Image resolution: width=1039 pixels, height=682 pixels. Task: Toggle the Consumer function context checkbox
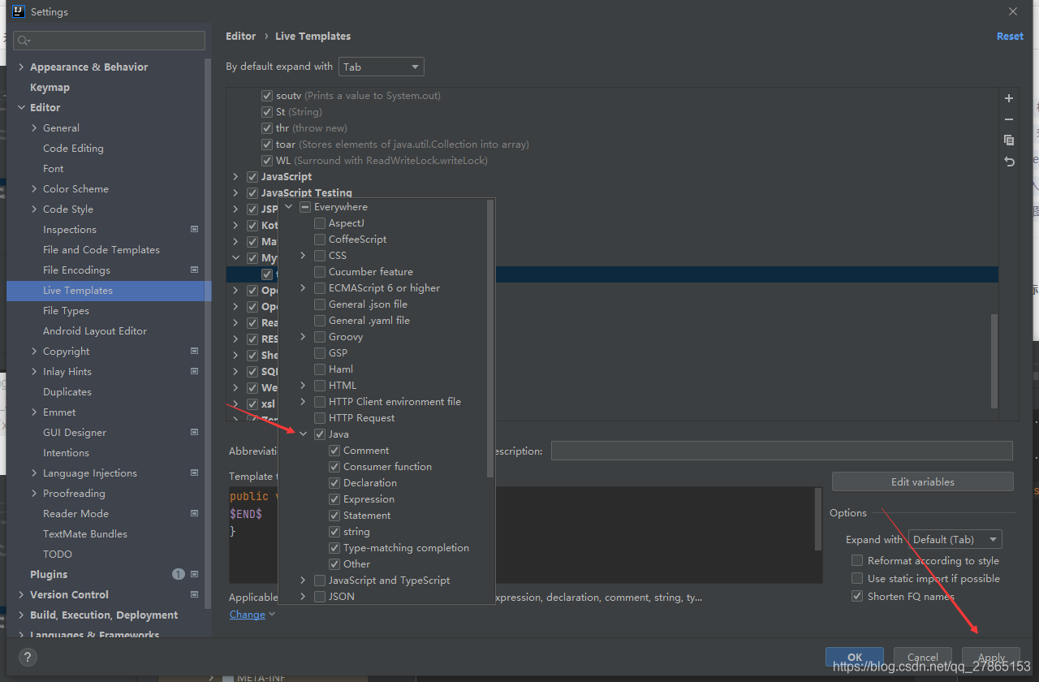pyautogui.click(x=334, y=467)
